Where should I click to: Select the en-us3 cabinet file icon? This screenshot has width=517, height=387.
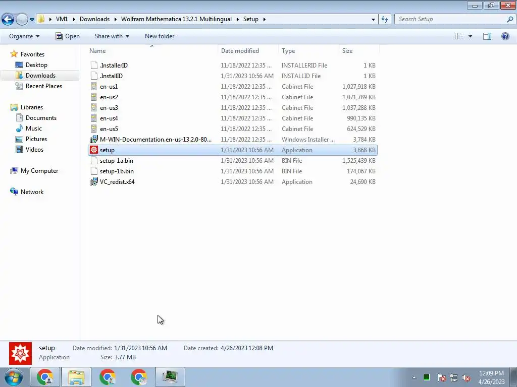(94, 108)
